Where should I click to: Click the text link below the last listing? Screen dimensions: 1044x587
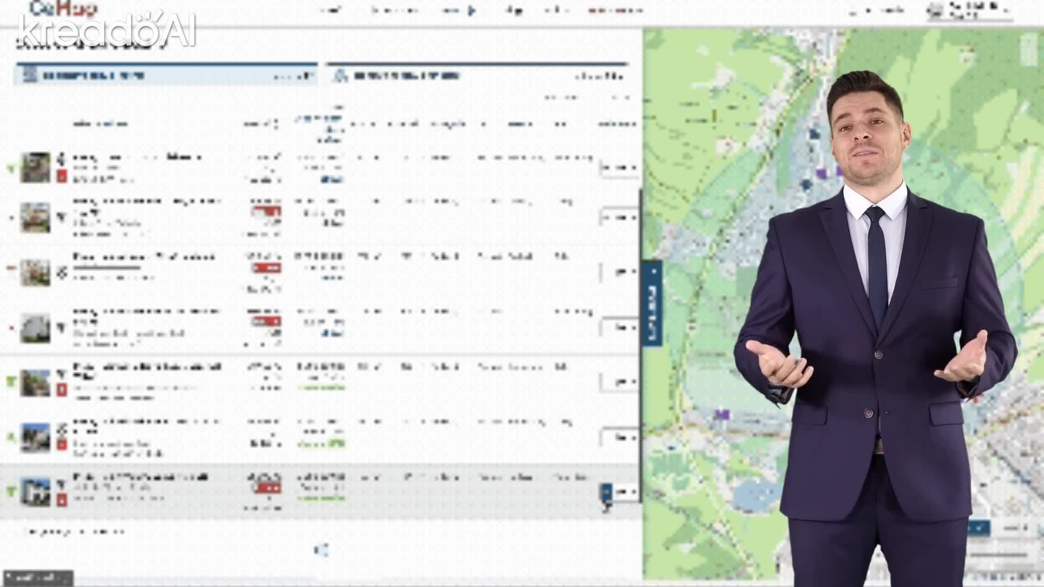pos(76,531)
